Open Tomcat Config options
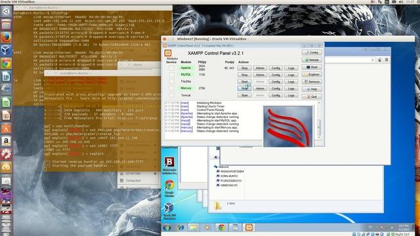Image resolution: width=420 pixels, height=236 pixels. click(276, 95)
